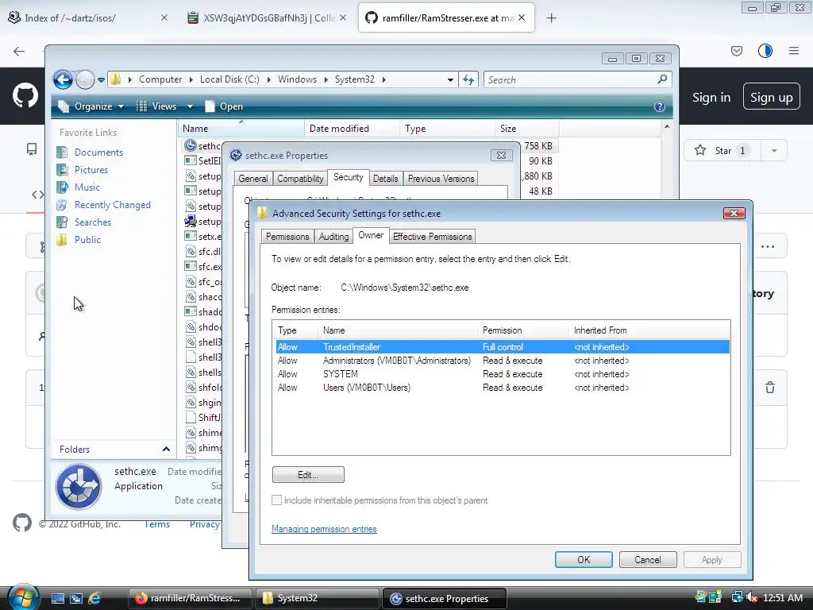Click the Local Disk (C:) breadcrumb
The width and height of the screenshot is (813, 610).
click(x=229, y=79)
